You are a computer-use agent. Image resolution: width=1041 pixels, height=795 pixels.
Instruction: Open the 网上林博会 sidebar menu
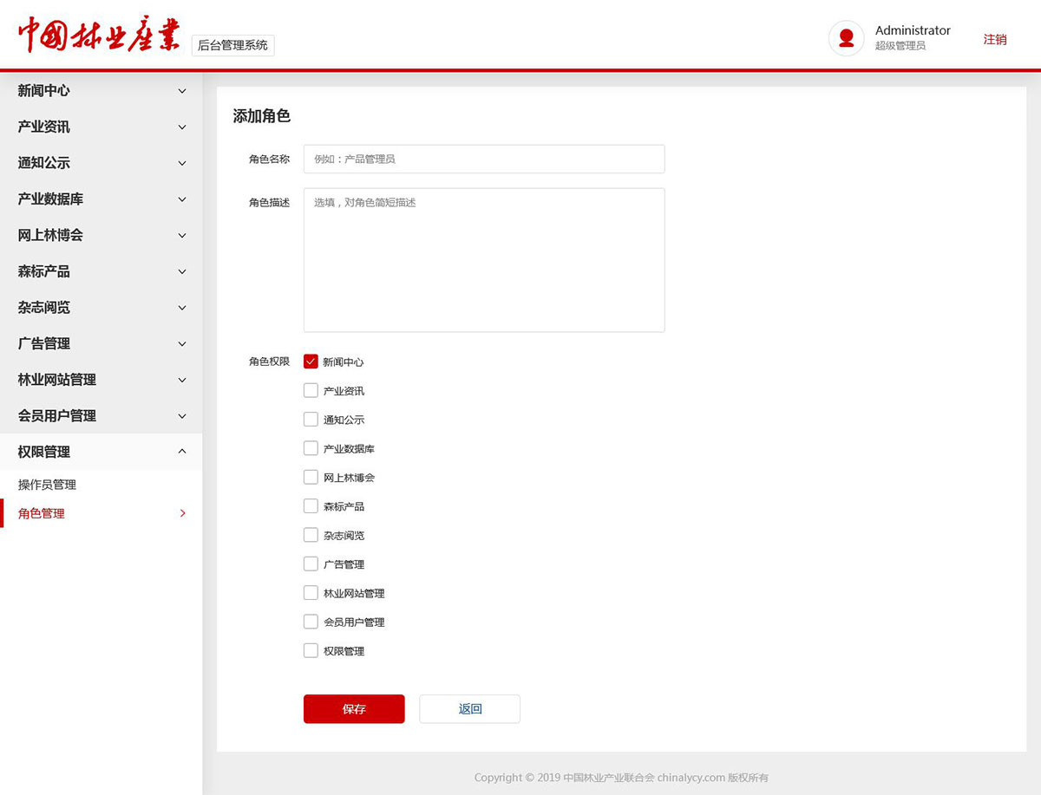coord(101,235)
